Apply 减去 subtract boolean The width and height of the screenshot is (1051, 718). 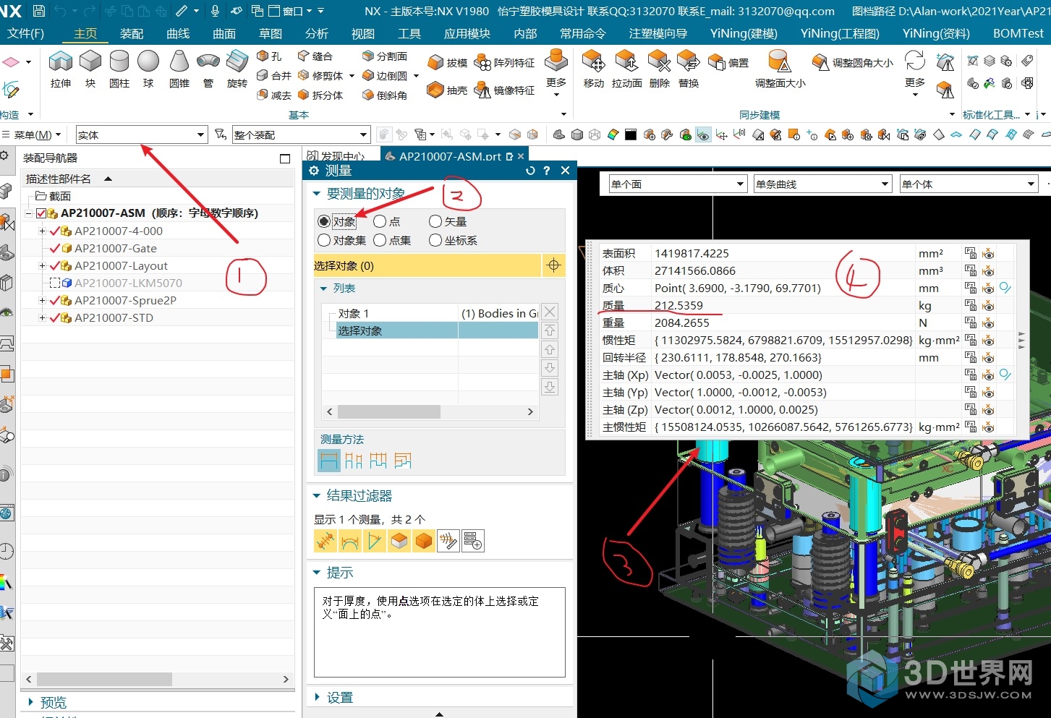pyautogui.click(x=274, y=95)
